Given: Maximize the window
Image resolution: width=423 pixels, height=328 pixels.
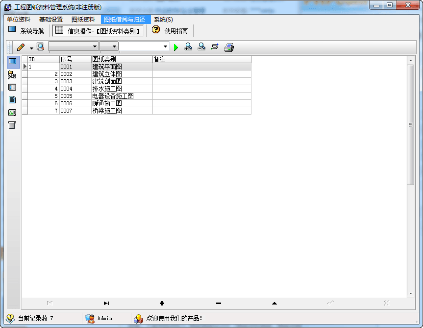Looking at the screenshot, I should (390, 5).
